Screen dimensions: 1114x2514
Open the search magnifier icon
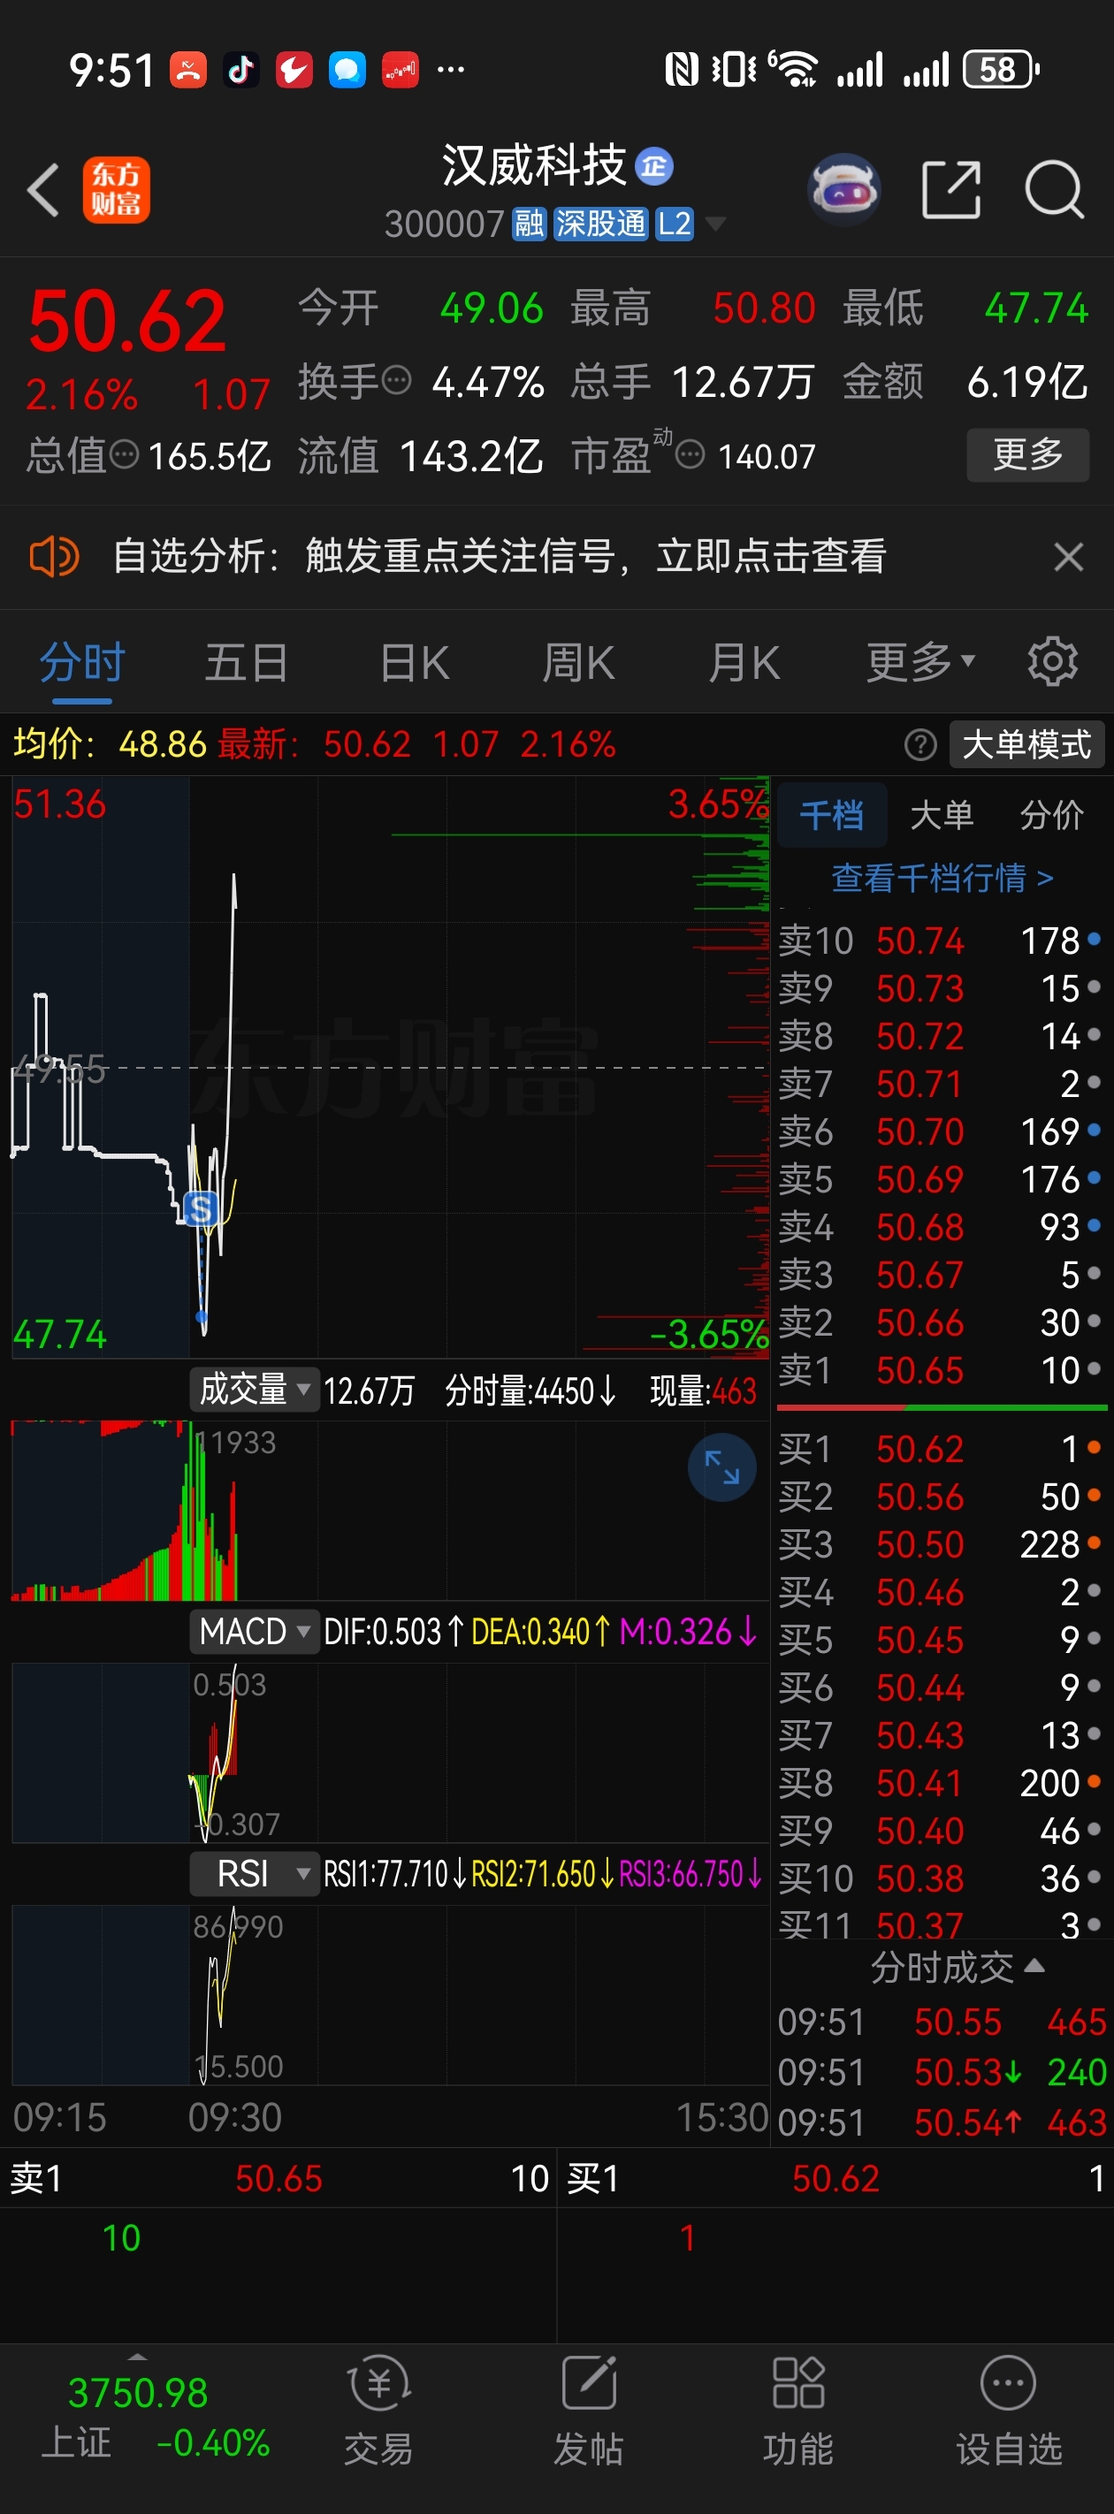pos(1056,189)
